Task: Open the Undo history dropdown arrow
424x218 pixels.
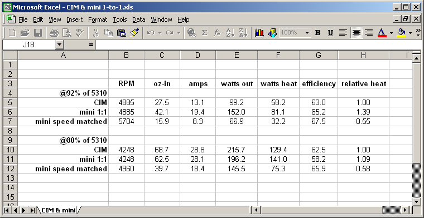Action: (160, 33)
